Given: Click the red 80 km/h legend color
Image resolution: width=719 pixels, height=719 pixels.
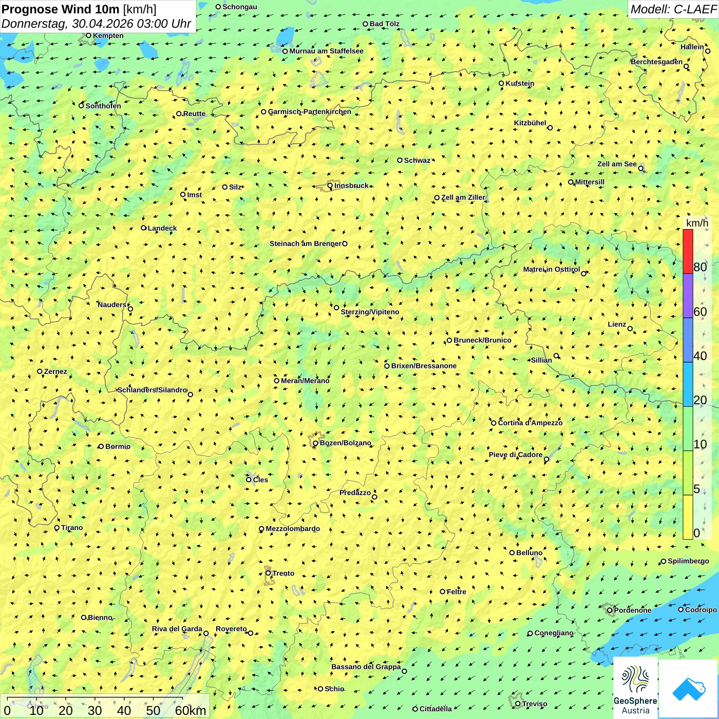Looking at the screenshot, I should [688, 251].
